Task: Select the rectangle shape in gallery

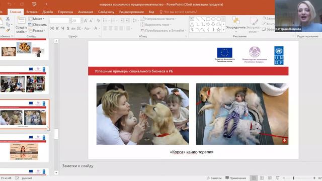Action: [208, 19]
